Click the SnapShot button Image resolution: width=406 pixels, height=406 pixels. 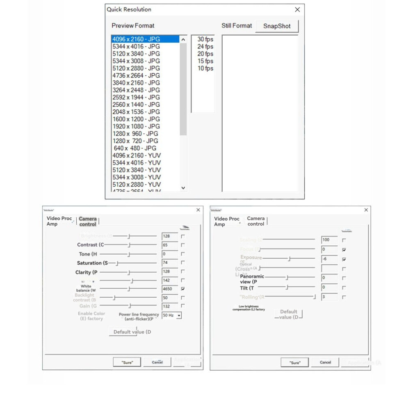tap(277, 26)
